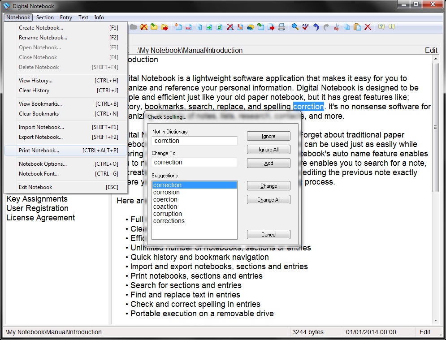446x340 pixels.
Task: Open the Notebook menu
Action: point(18,17)
